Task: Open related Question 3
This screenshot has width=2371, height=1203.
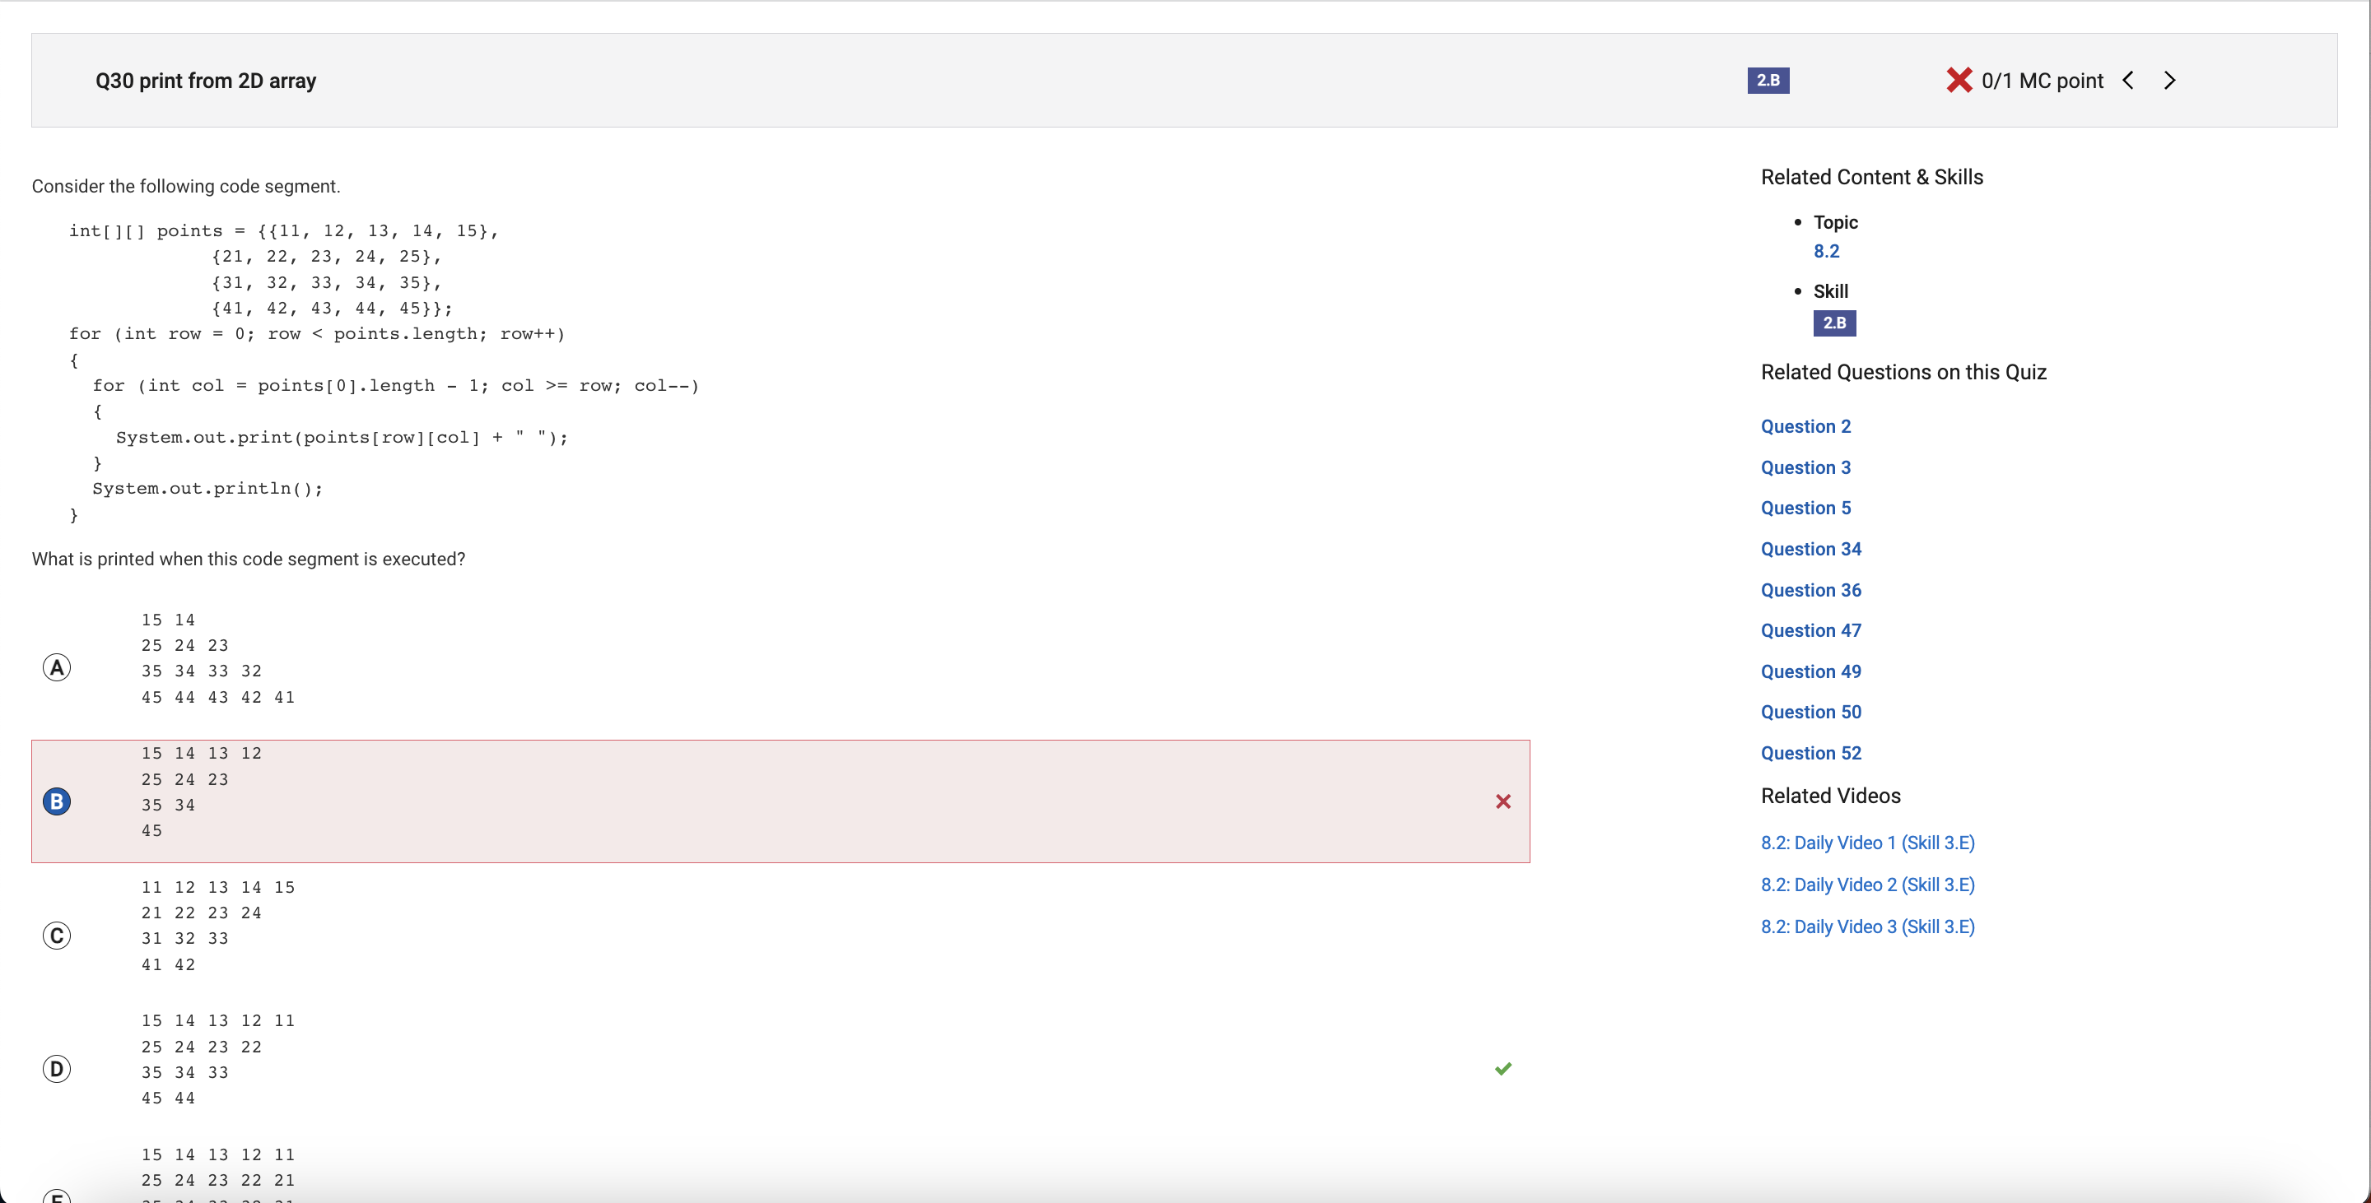Action: [1805, 467]
